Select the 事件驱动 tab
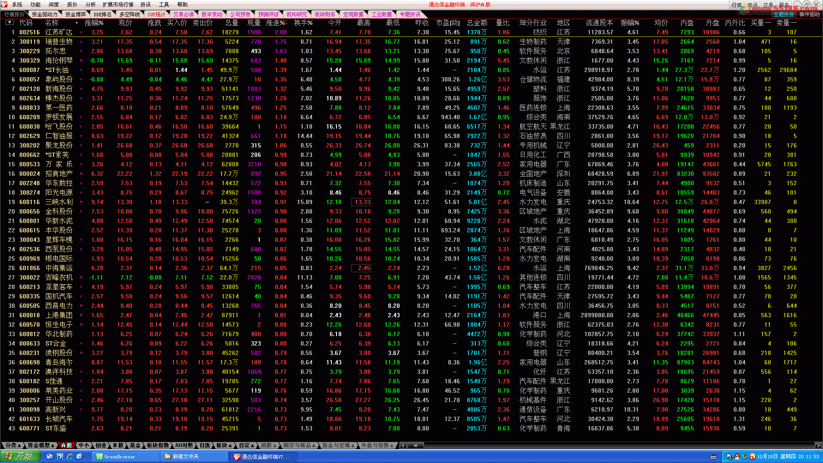Image resolution: width=823 pixels, height=463 pixels. point(809,15)
